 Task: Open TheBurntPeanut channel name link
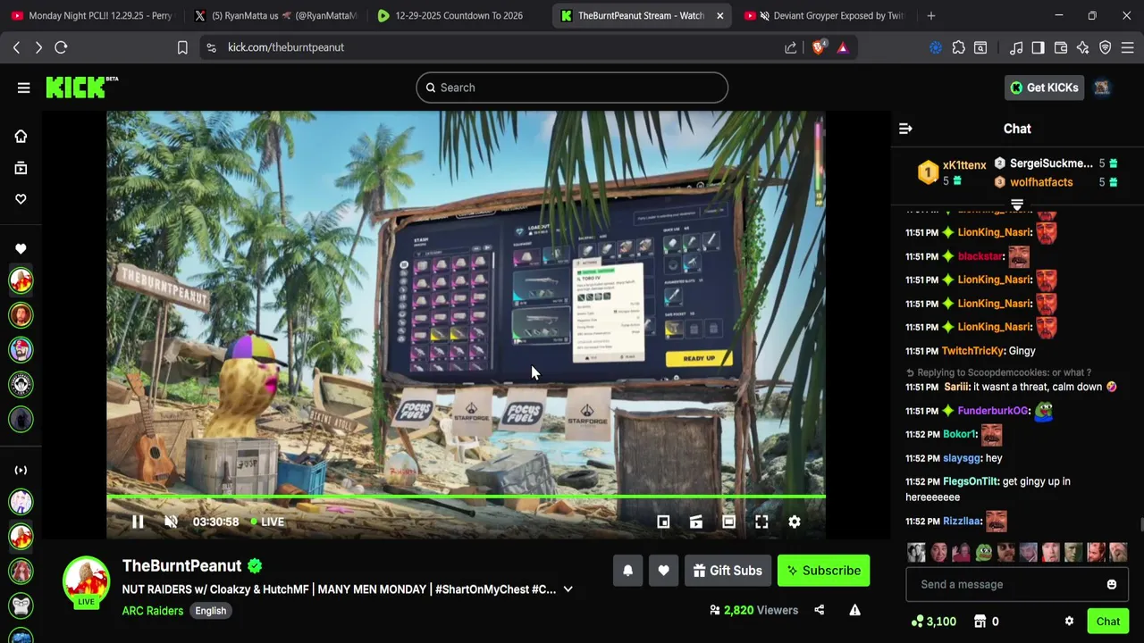[x=181, y=565]
